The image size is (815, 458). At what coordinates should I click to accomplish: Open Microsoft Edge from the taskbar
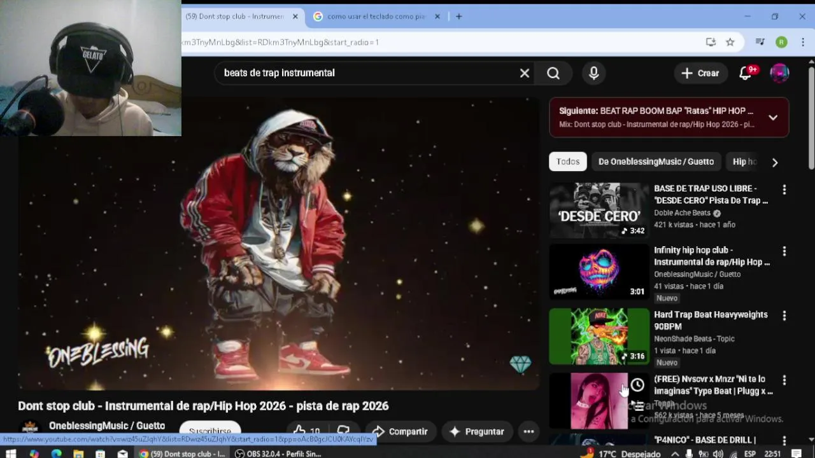[56, 454]
